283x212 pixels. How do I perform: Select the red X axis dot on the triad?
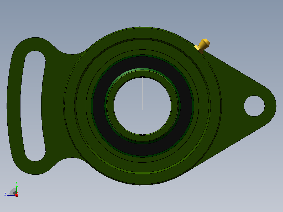pos(17,195)
